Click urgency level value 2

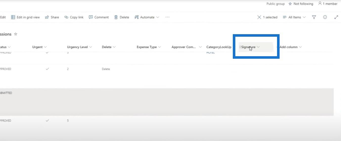click(x=68, y=69)
